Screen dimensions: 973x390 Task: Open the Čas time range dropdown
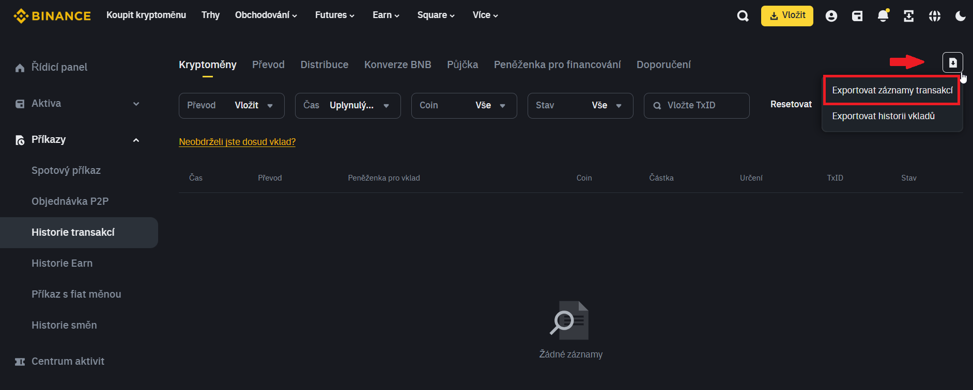347,106
